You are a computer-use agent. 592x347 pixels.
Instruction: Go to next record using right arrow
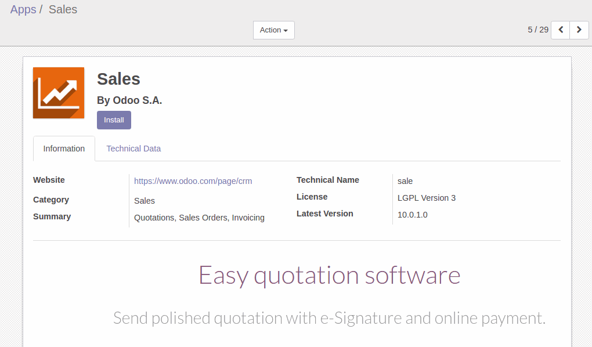[x=579, y=30]
